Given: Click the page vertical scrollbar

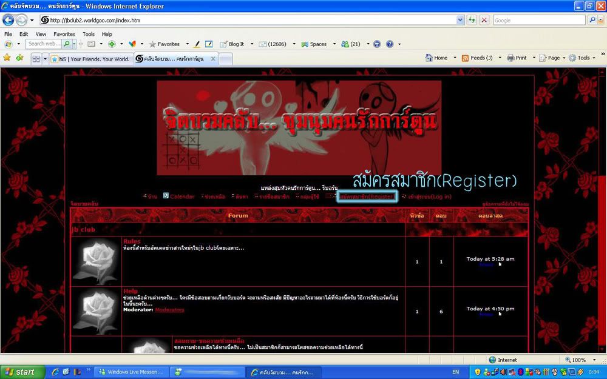Looking at the screenshot, I should click(602, 211).
